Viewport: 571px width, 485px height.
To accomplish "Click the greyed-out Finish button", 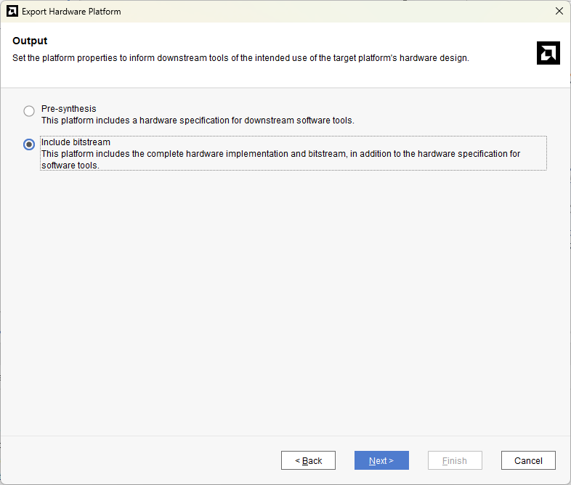I will tap(455, 460).
